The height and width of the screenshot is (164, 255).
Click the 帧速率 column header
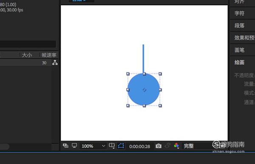pos(49,55)
